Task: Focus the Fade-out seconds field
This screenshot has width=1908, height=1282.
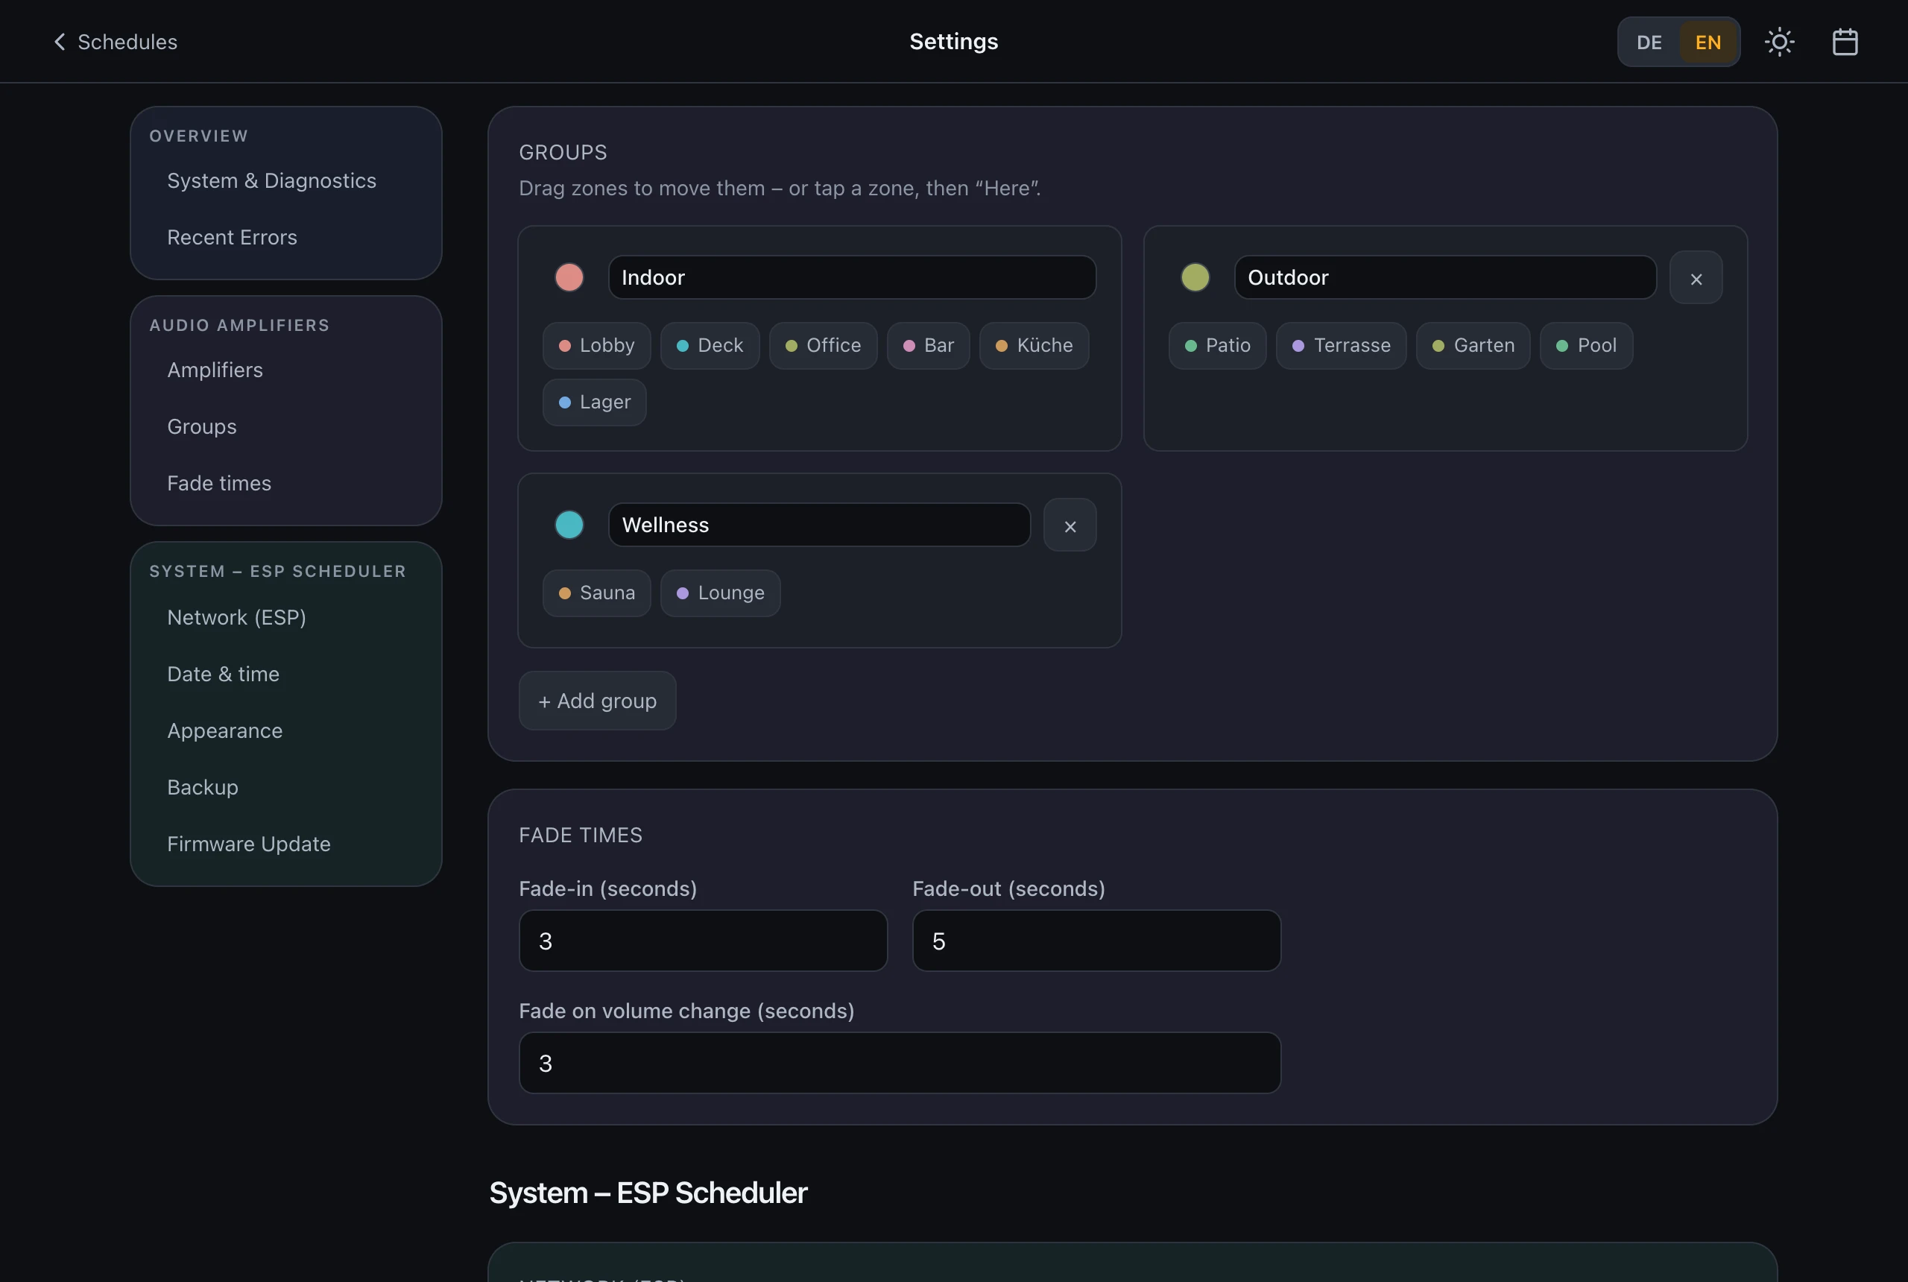Action: (1096, 941)
